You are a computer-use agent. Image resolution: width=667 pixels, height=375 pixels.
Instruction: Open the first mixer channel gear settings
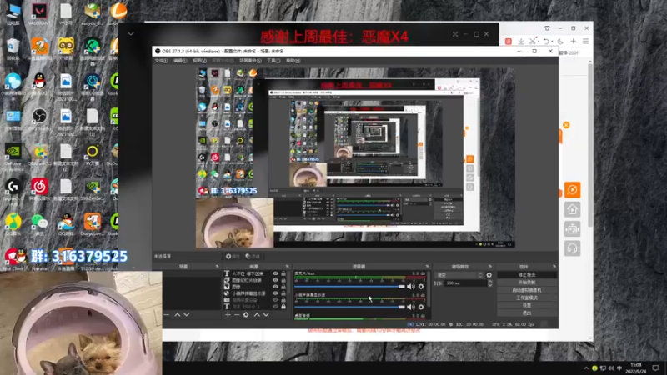(x=421, y=287)
